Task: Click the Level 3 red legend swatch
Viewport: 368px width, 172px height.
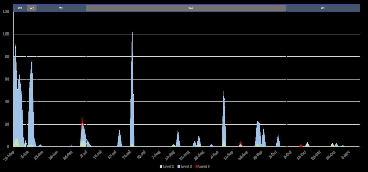Action: pyautogui.click(x=197, y=166)
